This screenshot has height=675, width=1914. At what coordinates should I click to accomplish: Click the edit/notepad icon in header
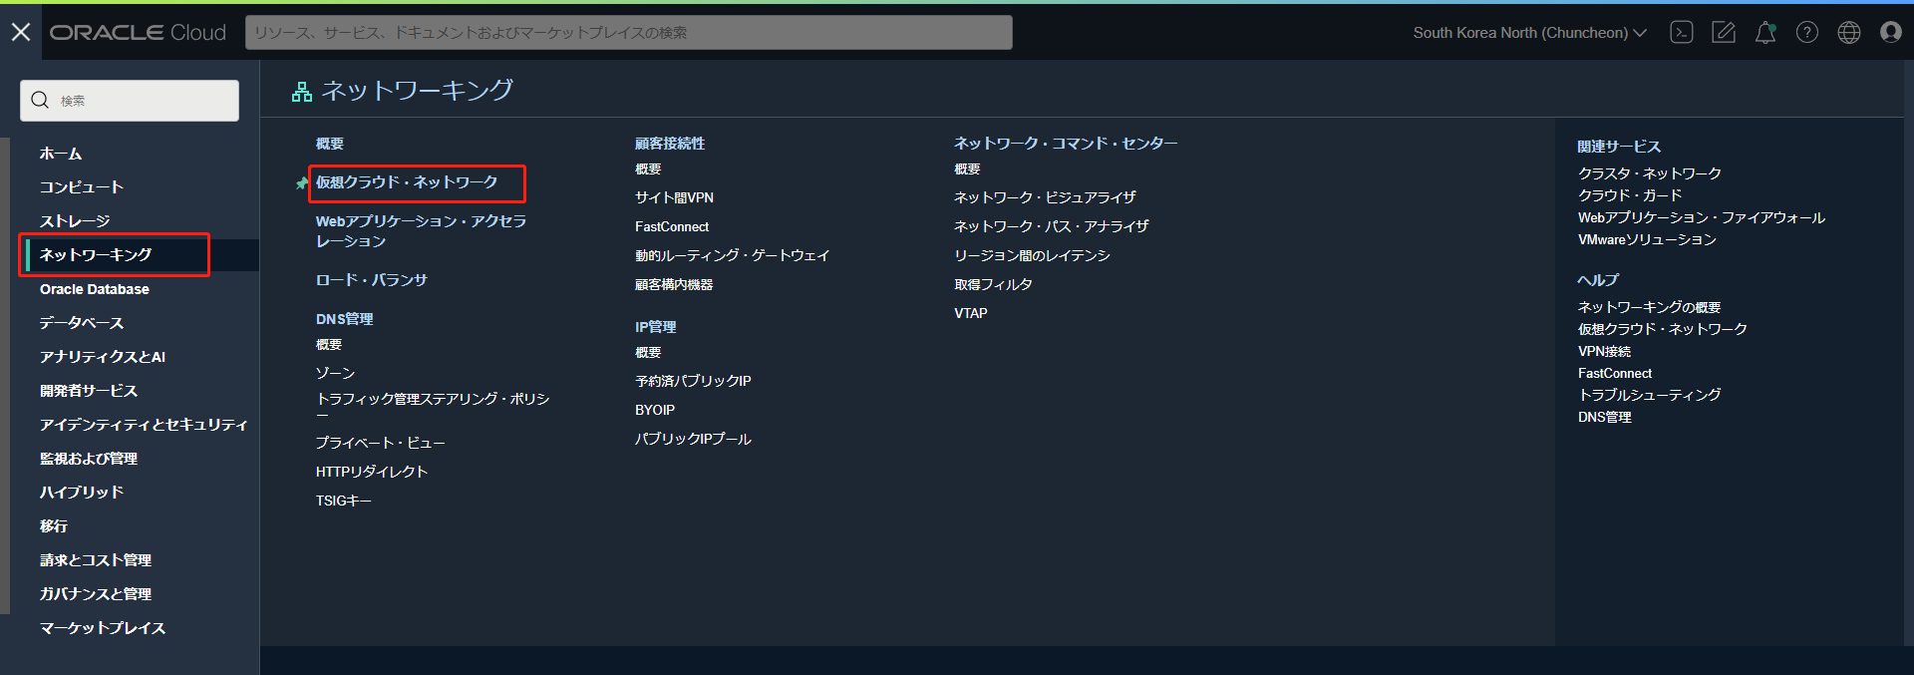pos(1724,33)
